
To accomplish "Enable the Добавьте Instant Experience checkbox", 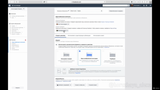I will pyautogui.click(x=69, y=69).
